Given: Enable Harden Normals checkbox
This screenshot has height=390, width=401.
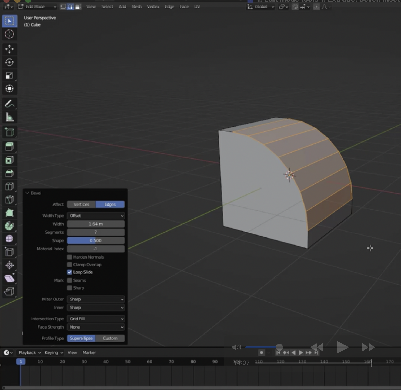Looking at the screenshot, I should coord(70,257).
